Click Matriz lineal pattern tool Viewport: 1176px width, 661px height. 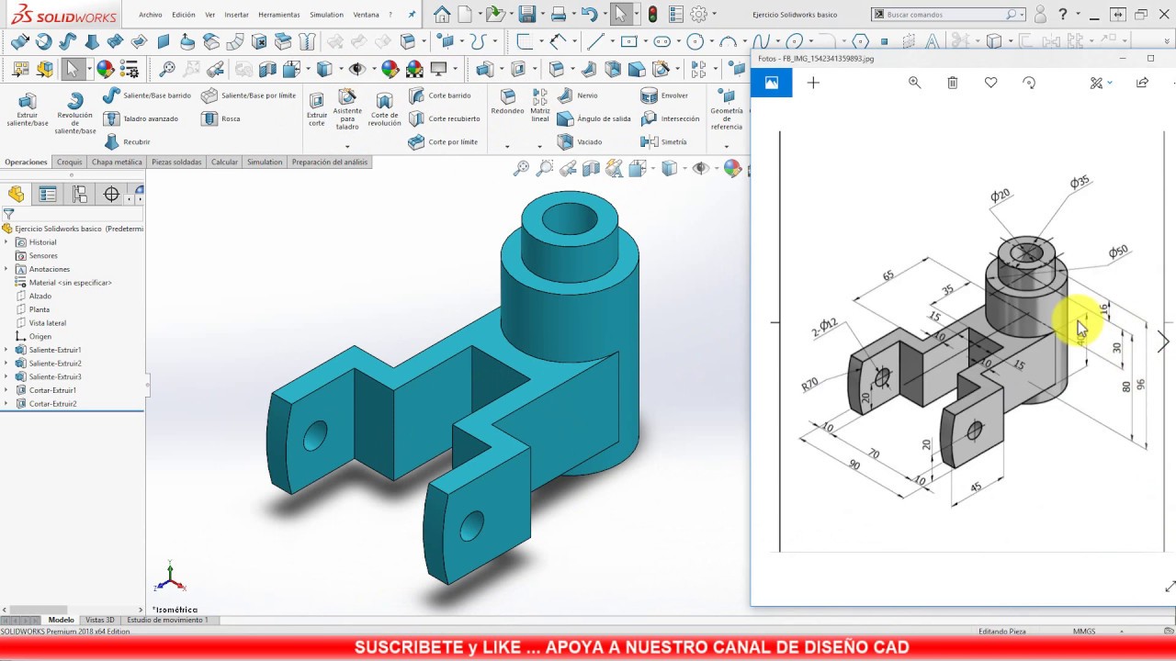pyautogui.click(x=540, y=106)
